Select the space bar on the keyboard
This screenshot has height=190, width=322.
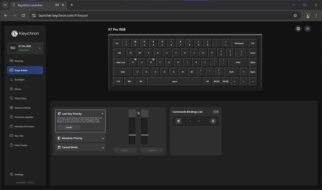pyautogui.click(x=175, y=81)
